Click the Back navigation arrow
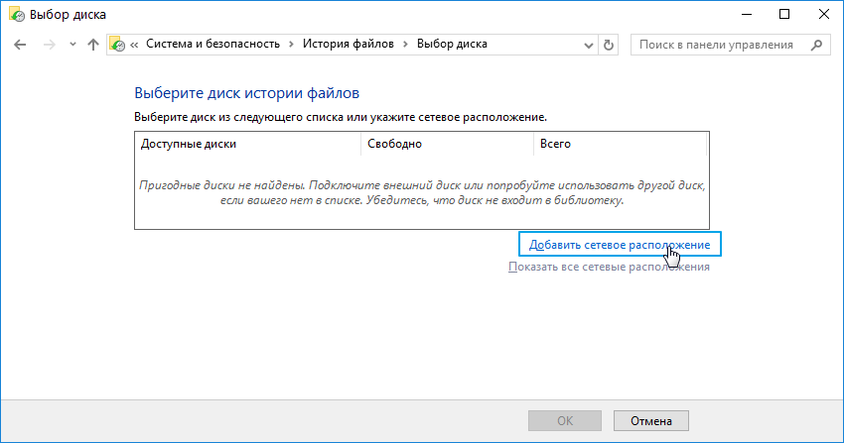This screenshot has height=443, width=844. click(x=21, y=45)
